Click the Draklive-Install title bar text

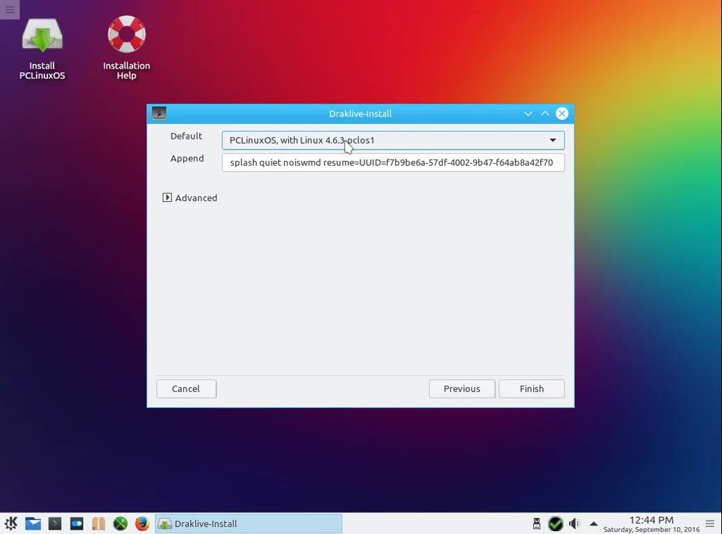(x=360, y=114)
